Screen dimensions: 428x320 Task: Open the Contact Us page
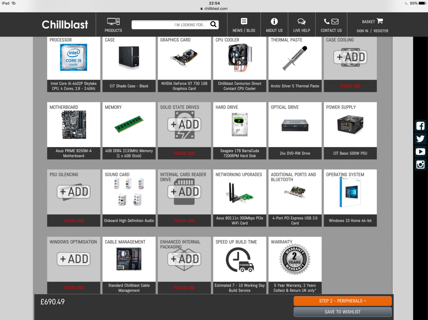tap(331, 25)
